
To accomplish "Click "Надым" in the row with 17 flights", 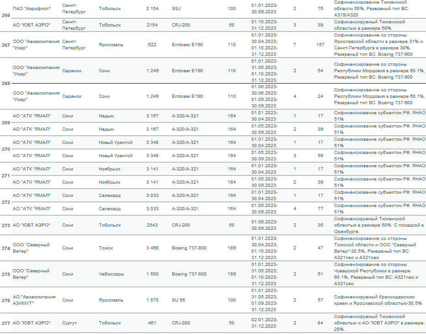I will point(106,116).
